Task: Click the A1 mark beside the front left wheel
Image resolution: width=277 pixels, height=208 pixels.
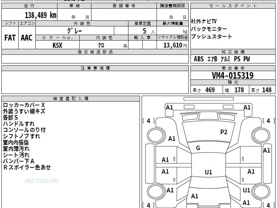Action: click(x=172, y=138)
